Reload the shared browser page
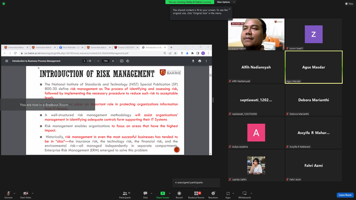Screen dimensions: 356x200 coord(15,53)
